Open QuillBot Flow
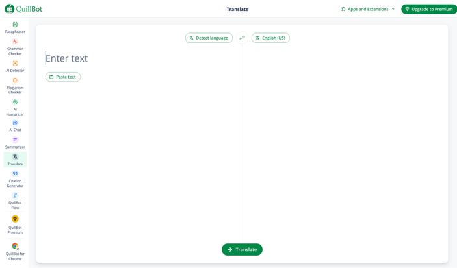This screenshot has height=268, width=457. tap(15, 201)
